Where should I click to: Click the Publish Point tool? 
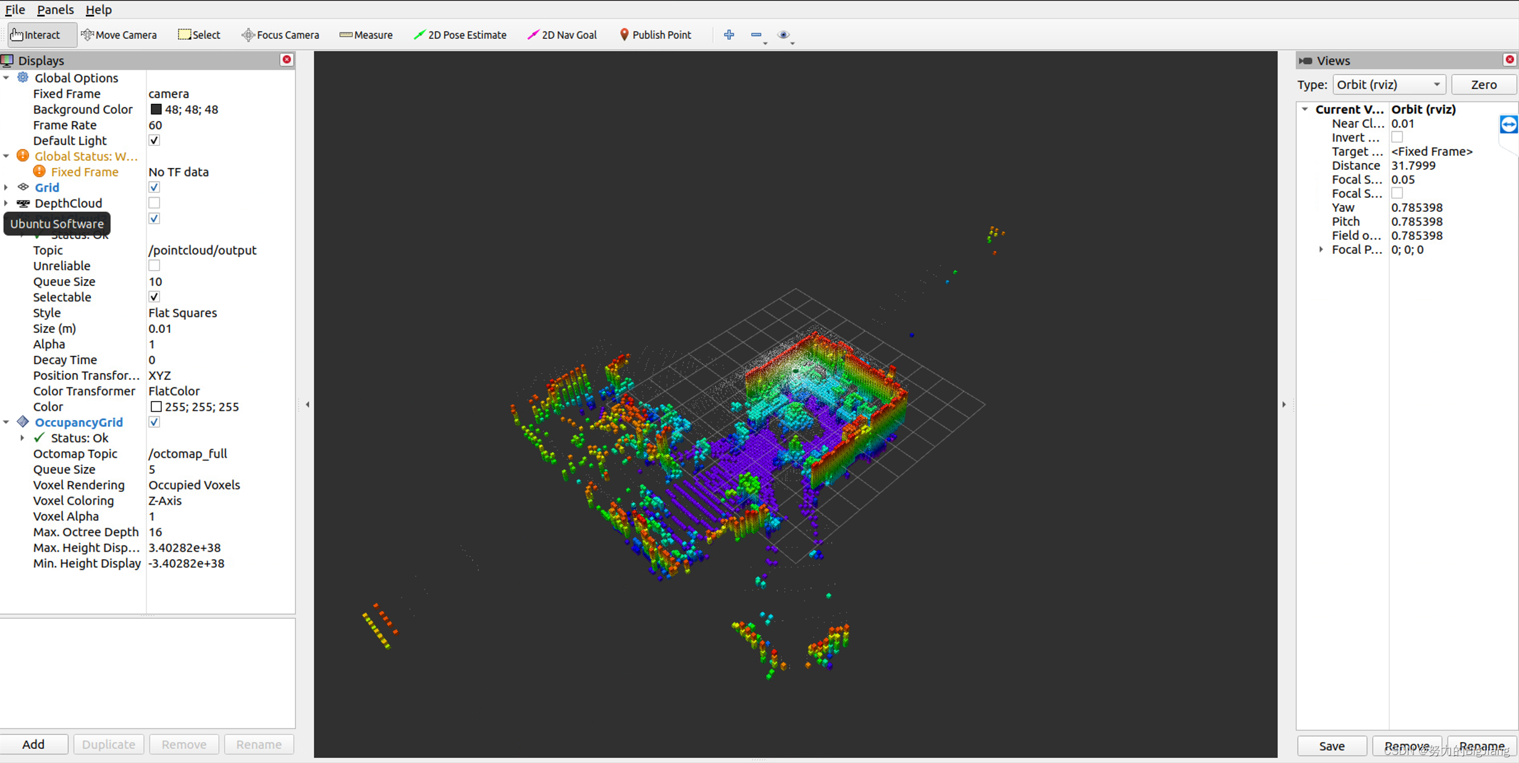[655, 35]
